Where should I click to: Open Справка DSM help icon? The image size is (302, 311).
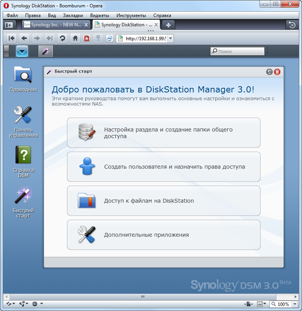[x=23, y=162]
